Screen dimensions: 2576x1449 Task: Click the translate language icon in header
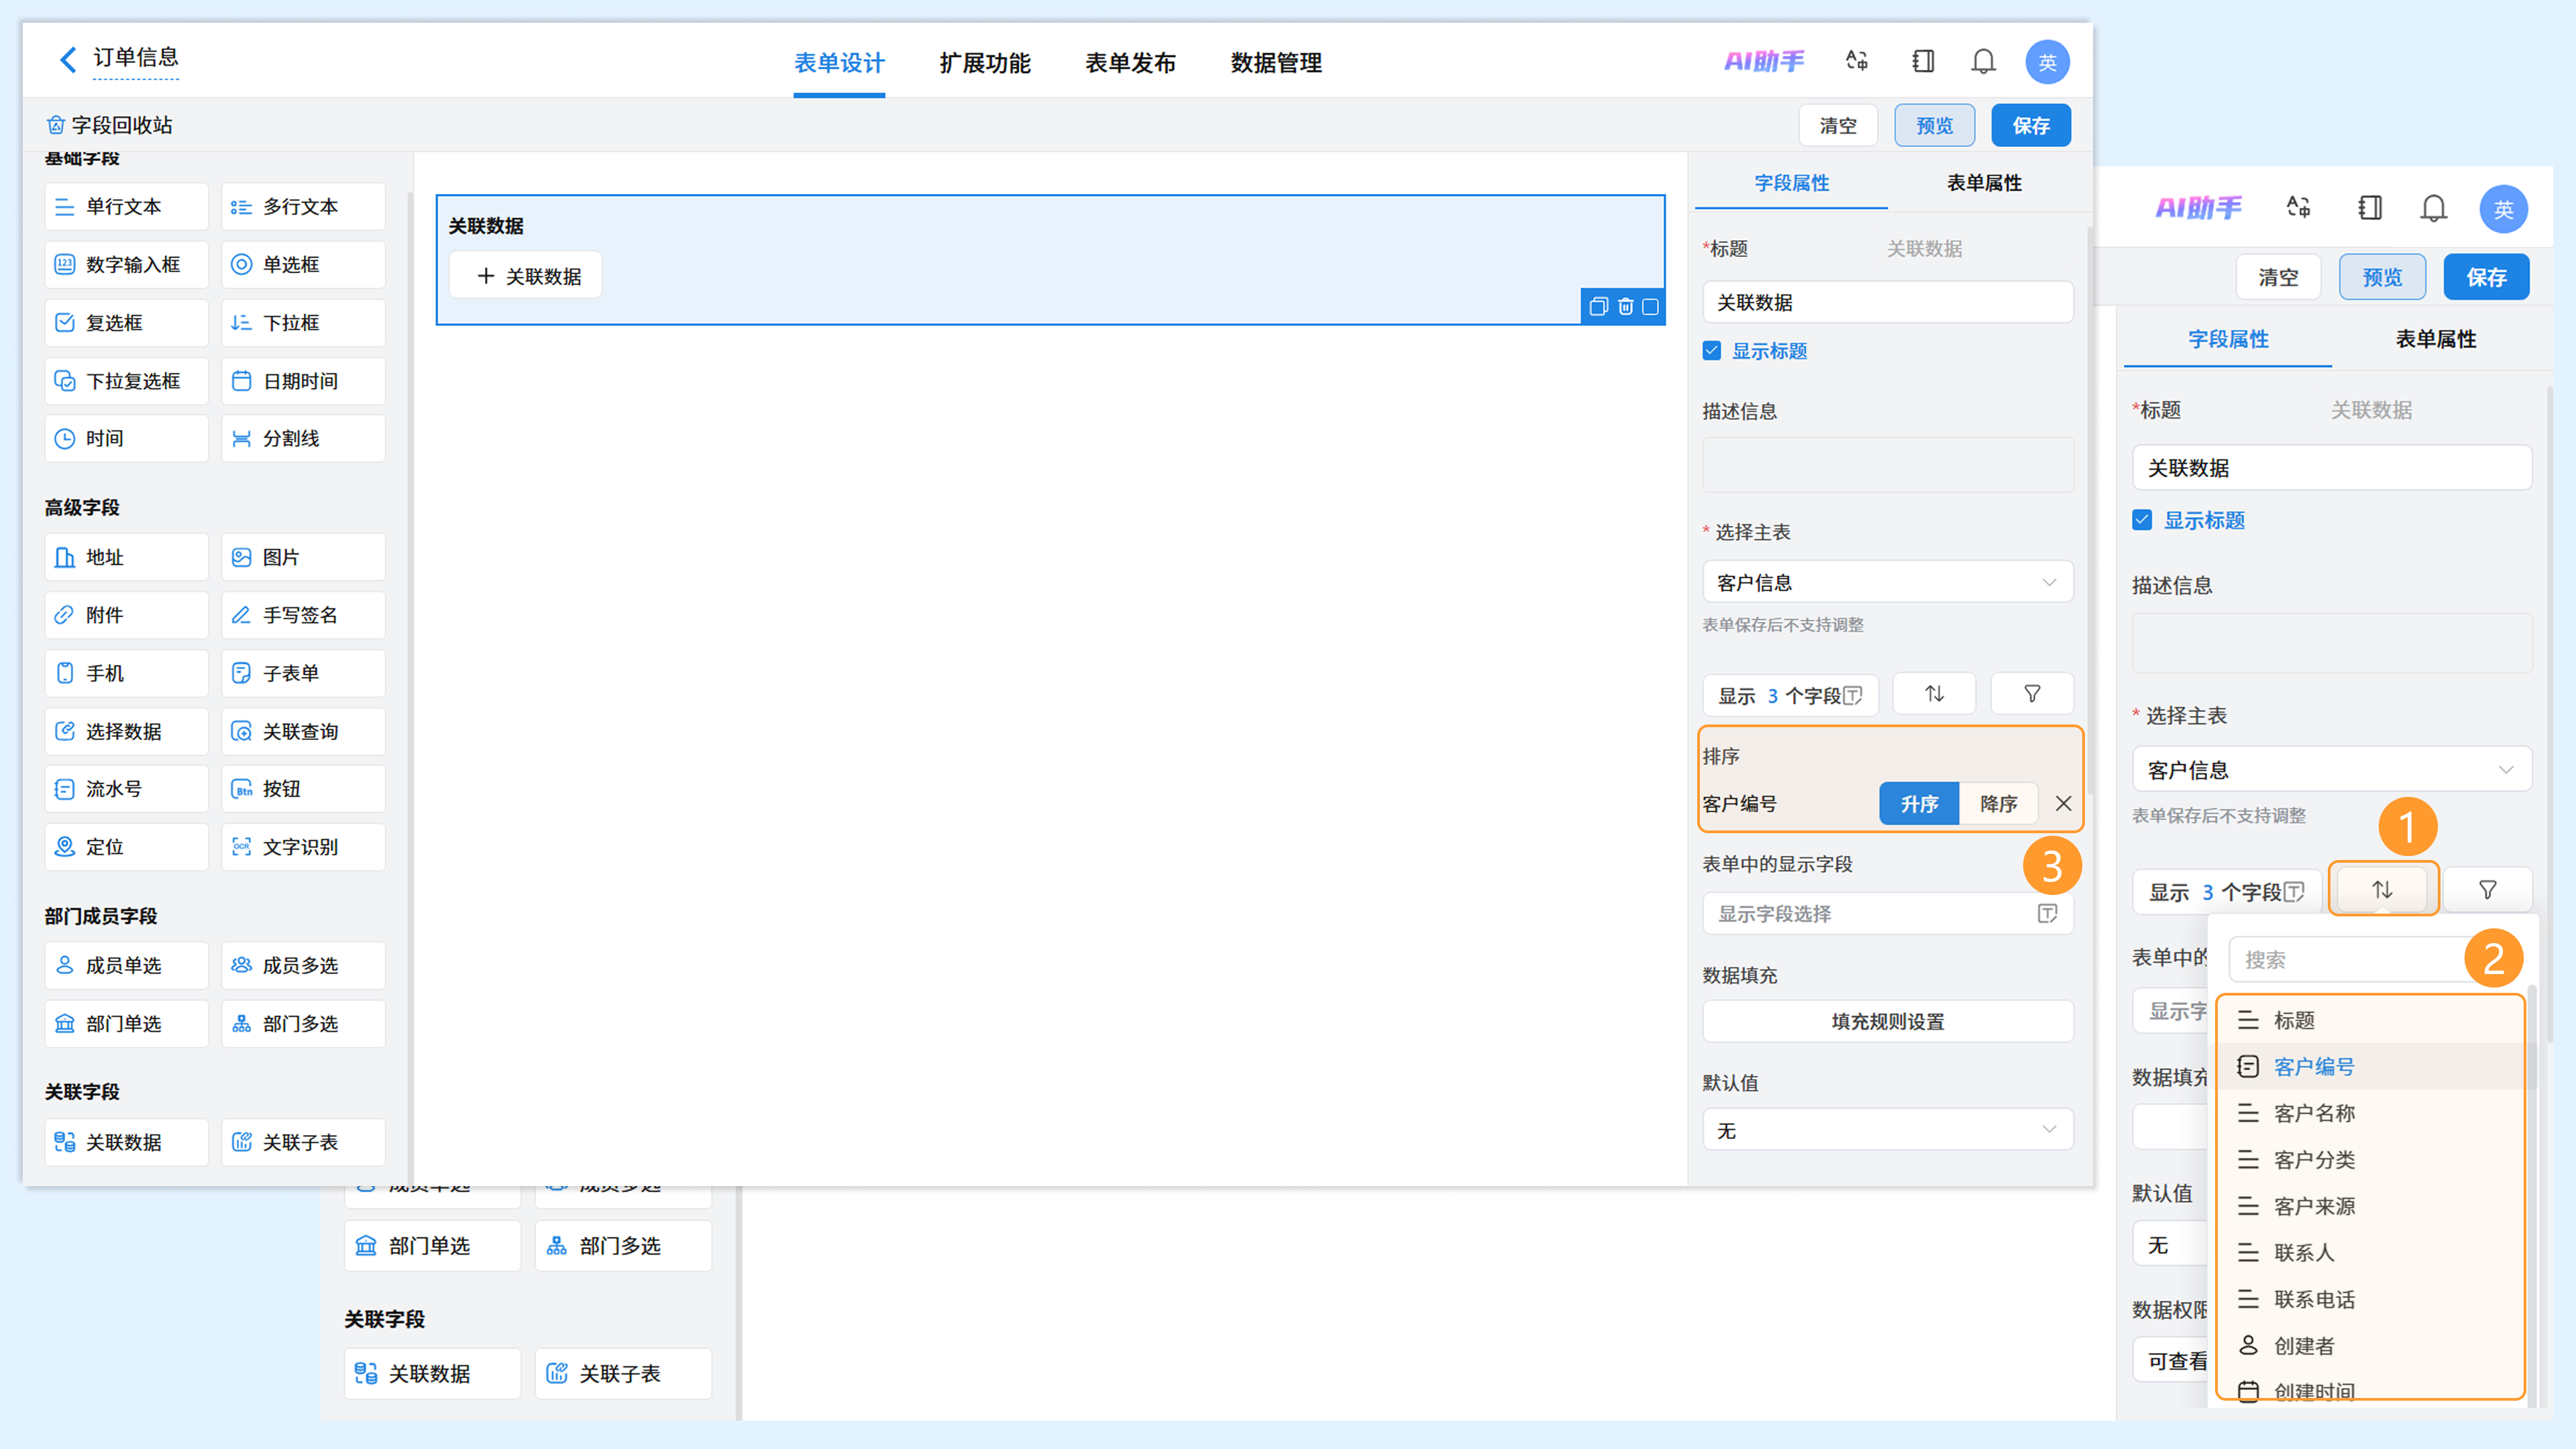tap(1856, 61)
